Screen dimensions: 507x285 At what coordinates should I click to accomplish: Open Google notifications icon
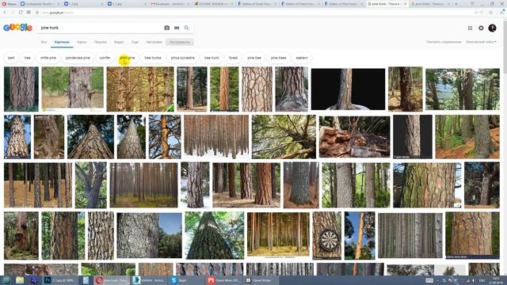[x=481, y=28]
